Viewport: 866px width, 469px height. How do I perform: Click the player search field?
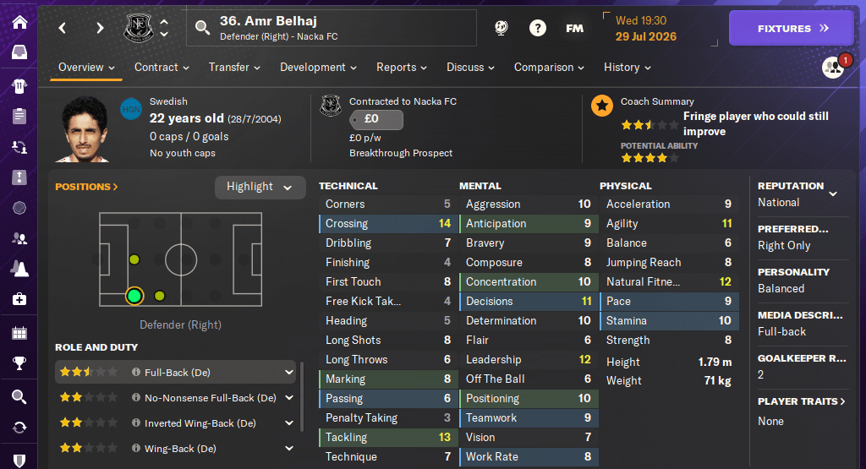click(x=330, y=28)
